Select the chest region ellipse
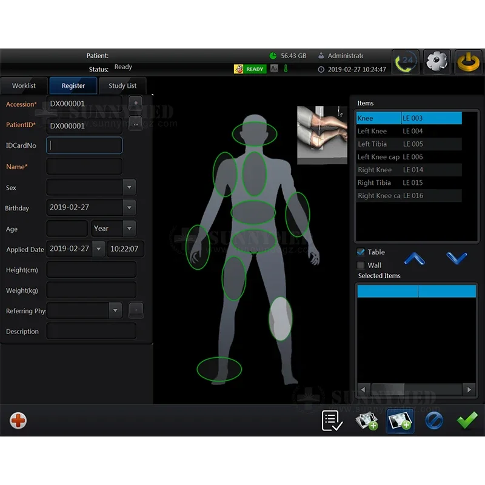 (254, 173)
